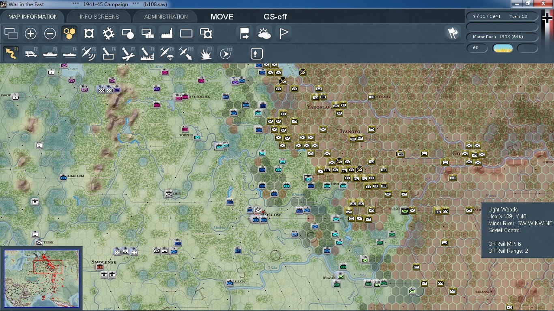
Task: Click the minimap overview thumbnail
Action: coord(41,279)
